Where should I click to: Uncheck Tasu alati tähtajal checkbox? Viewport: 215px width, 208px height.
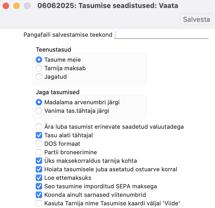[39, 135]
